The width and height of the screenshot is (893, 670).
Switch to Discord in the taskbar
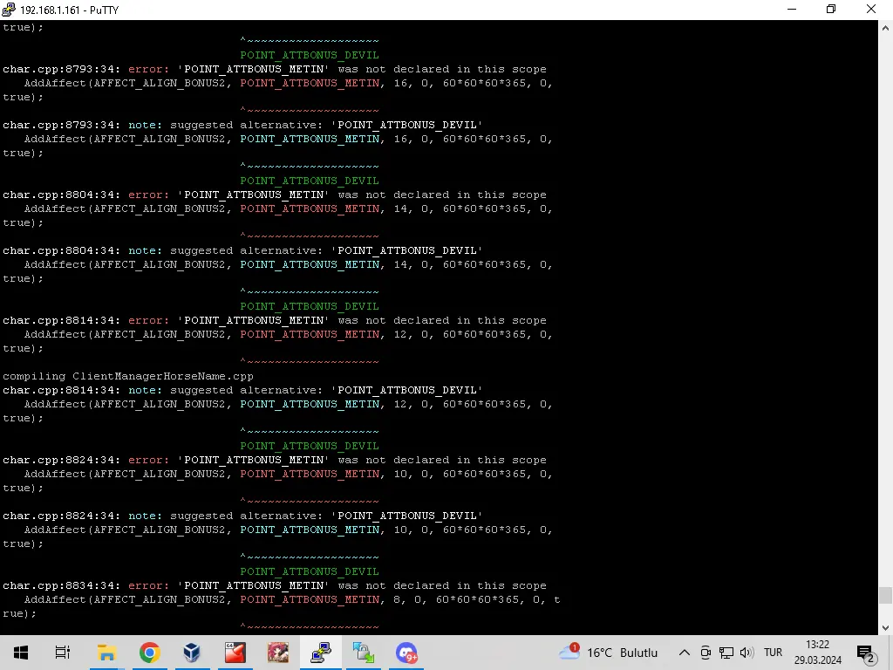click(x=406, y=653)
